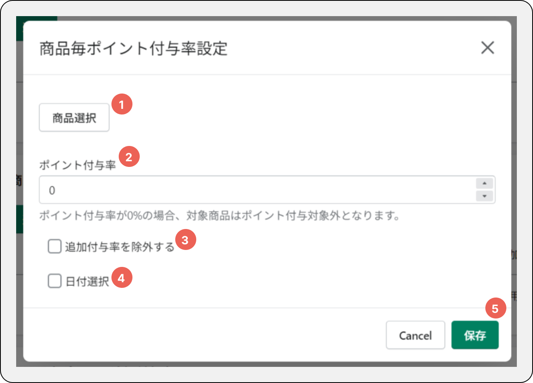The image size is (533, 383).
Task: Click the ポイント付与率 field label
Action: pyautogui.click(x=78, y=165)
